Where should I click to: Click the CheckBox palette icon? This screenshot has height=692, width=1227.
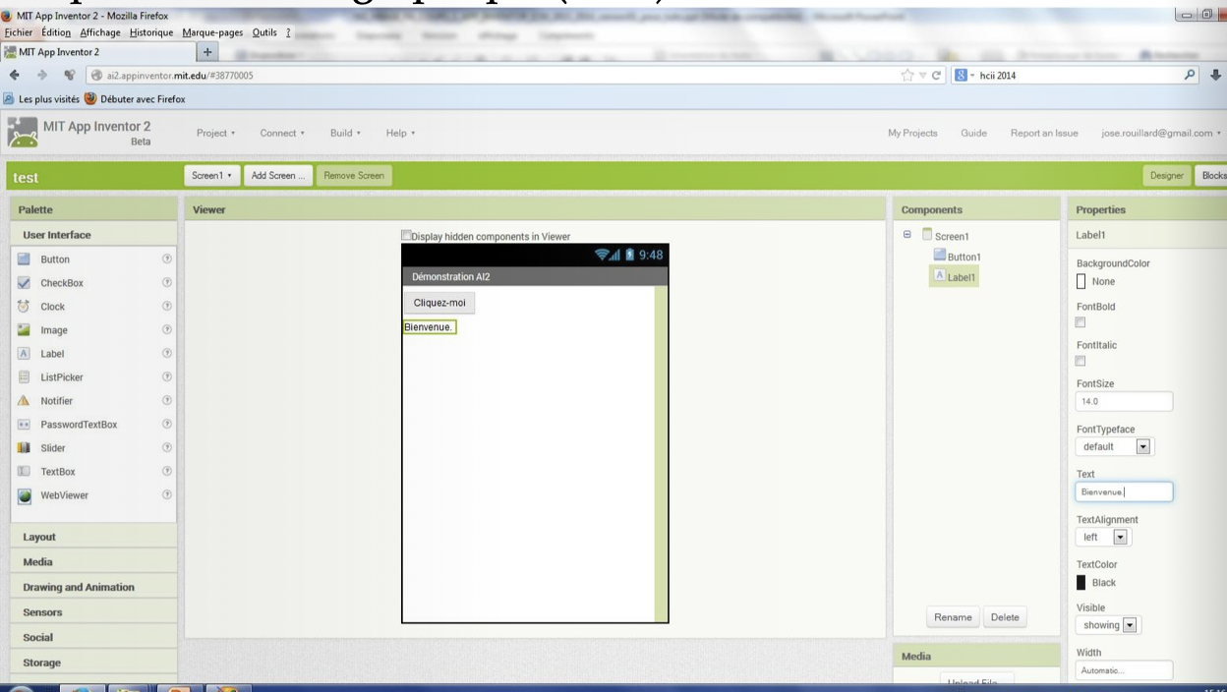click(25, 283)
